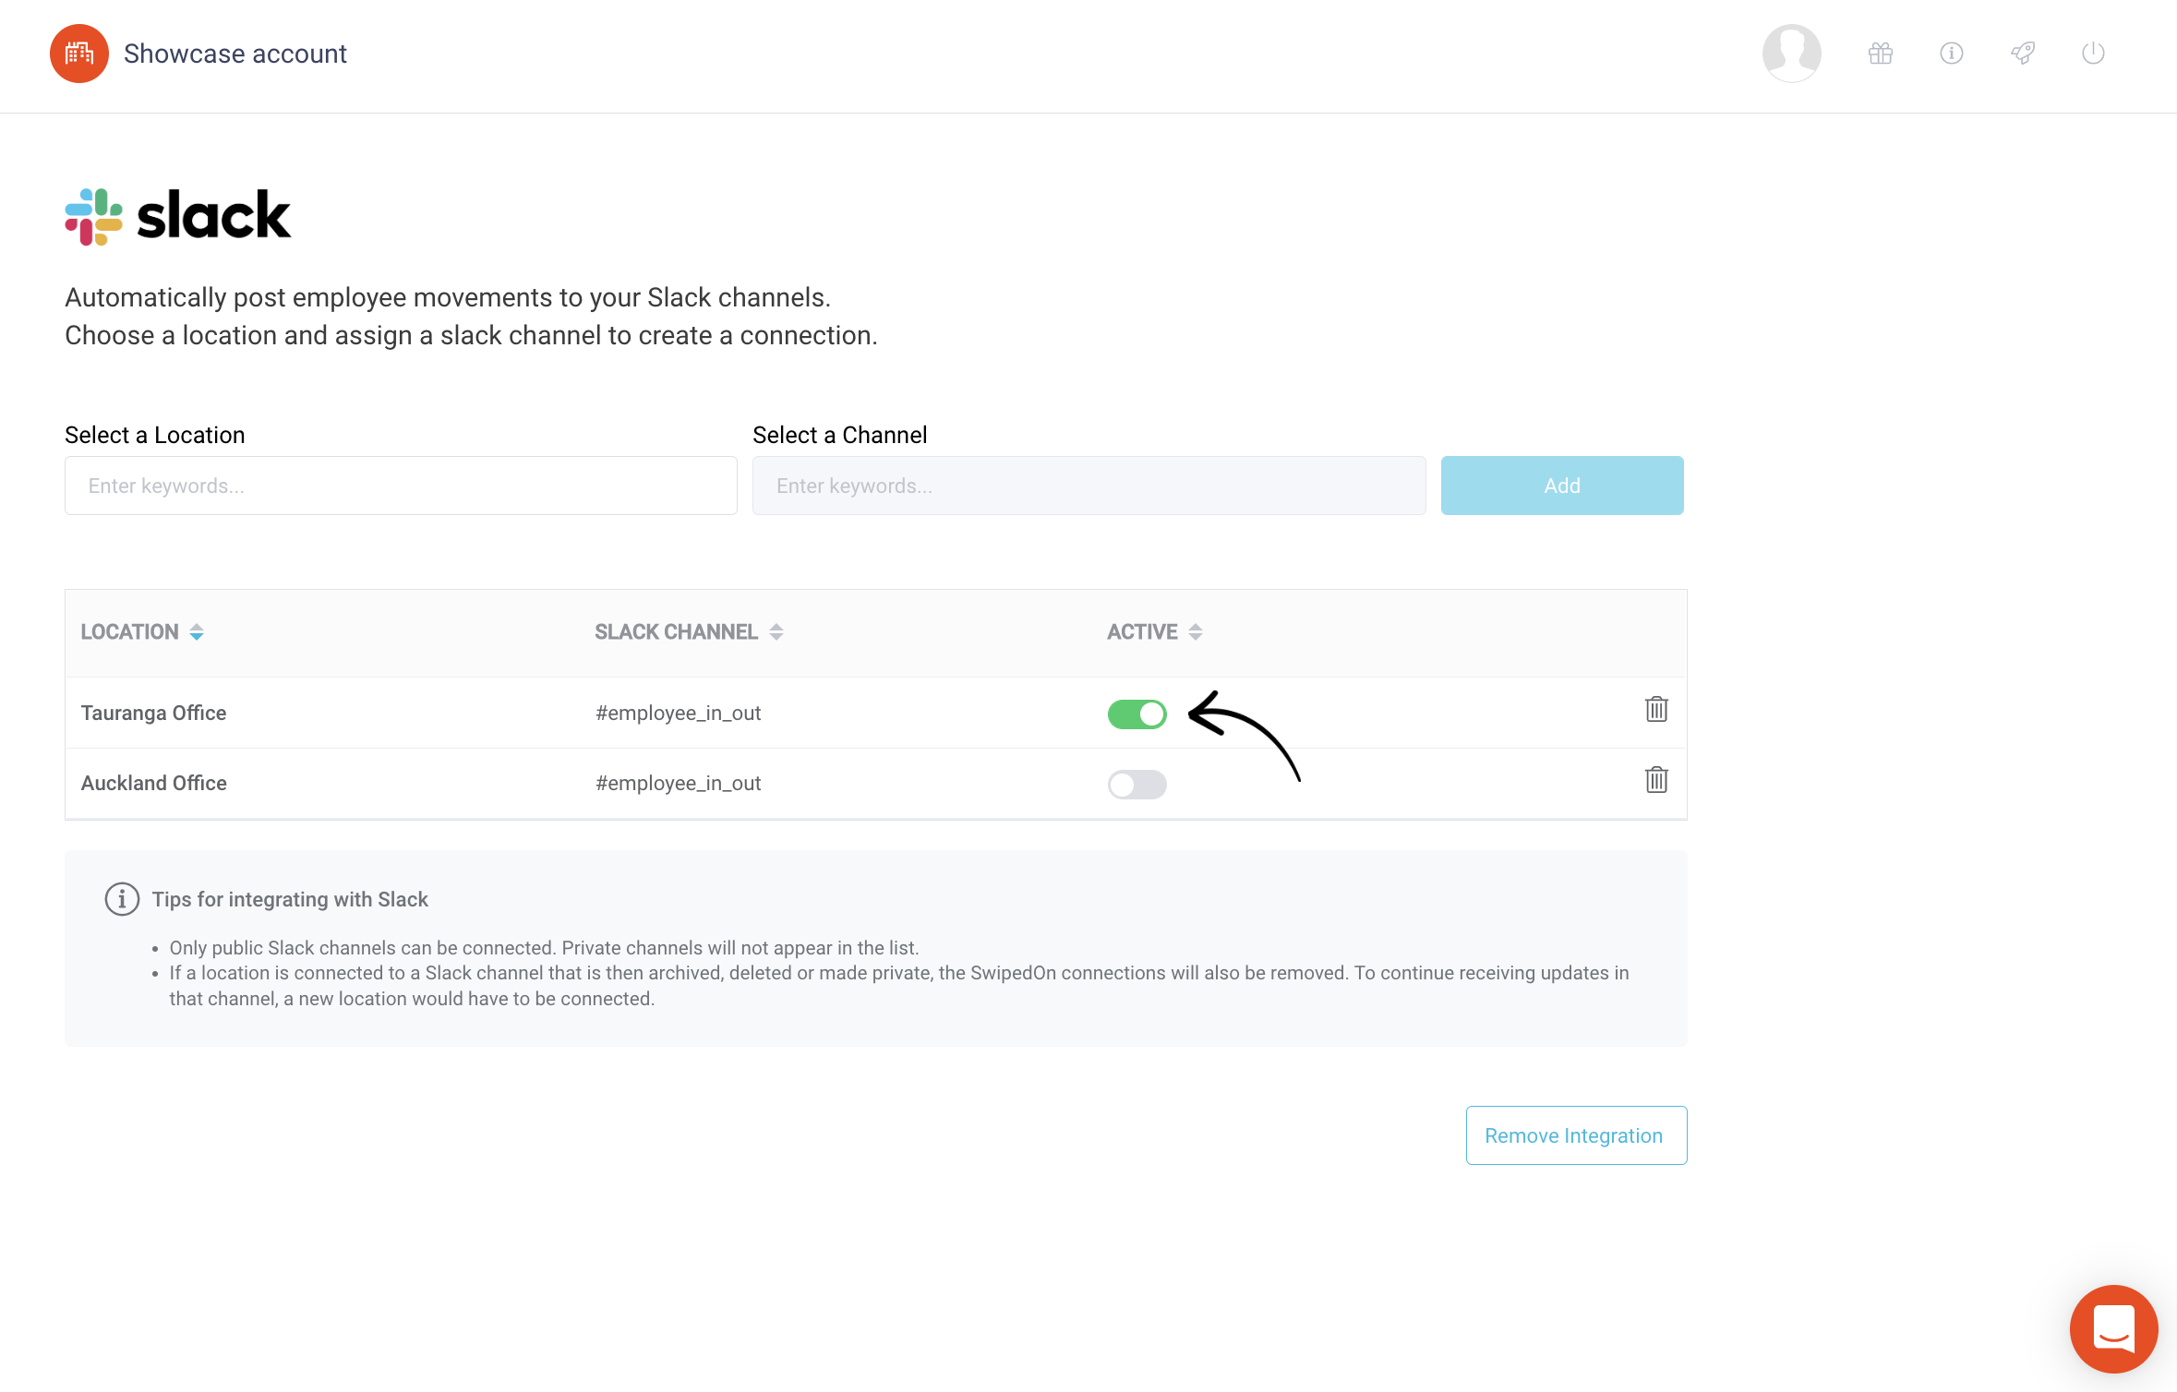Open the gift rewards icon

click(1881, 54)
